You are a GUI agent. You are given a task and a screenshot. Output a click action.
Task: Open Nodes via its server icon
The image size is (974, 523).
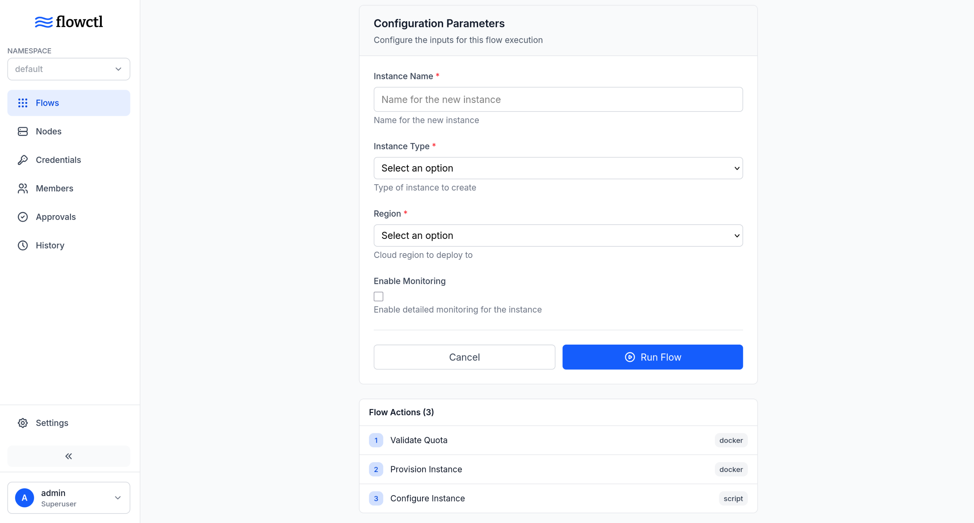[23, 131]
